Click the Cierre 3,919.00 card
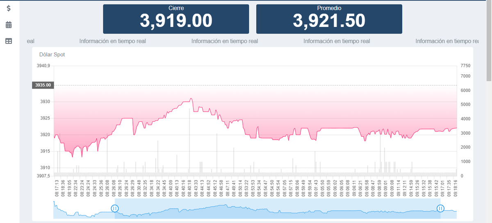Screen dimensions: 492x223 (x=176, y=19)
